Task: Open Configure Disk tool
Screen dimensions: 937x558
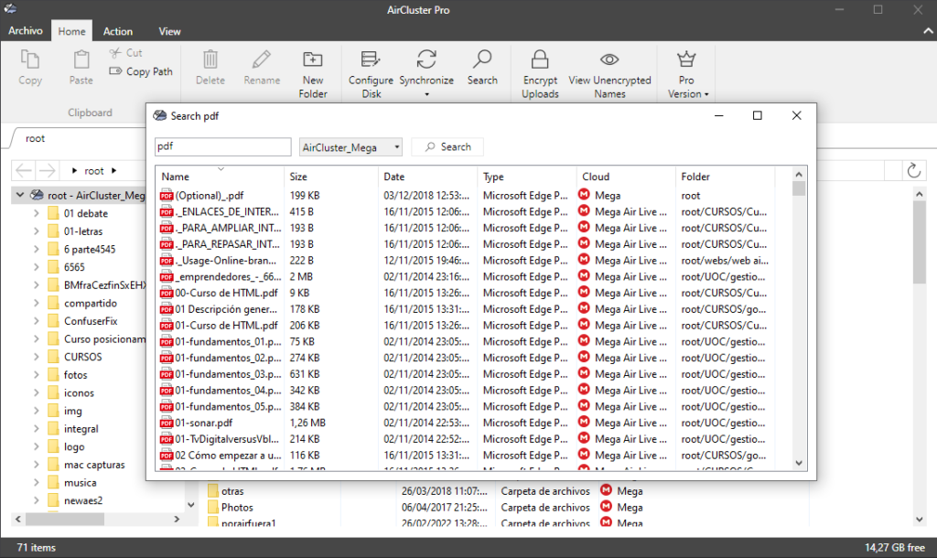Action: point(372,74)
